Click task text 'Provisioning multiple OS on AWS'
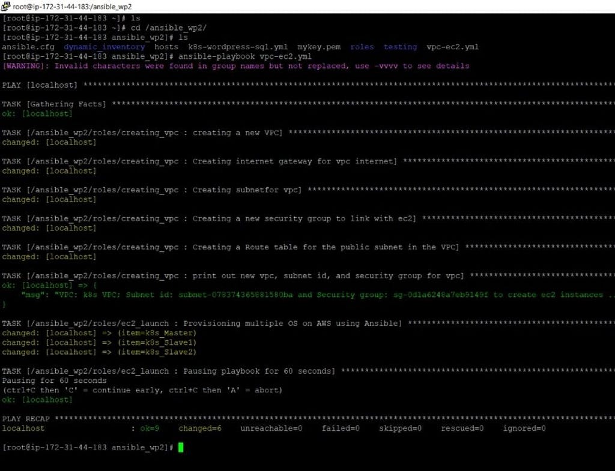Screen dimensions: 615x471 pyautogui.click(x=257, y=323)
